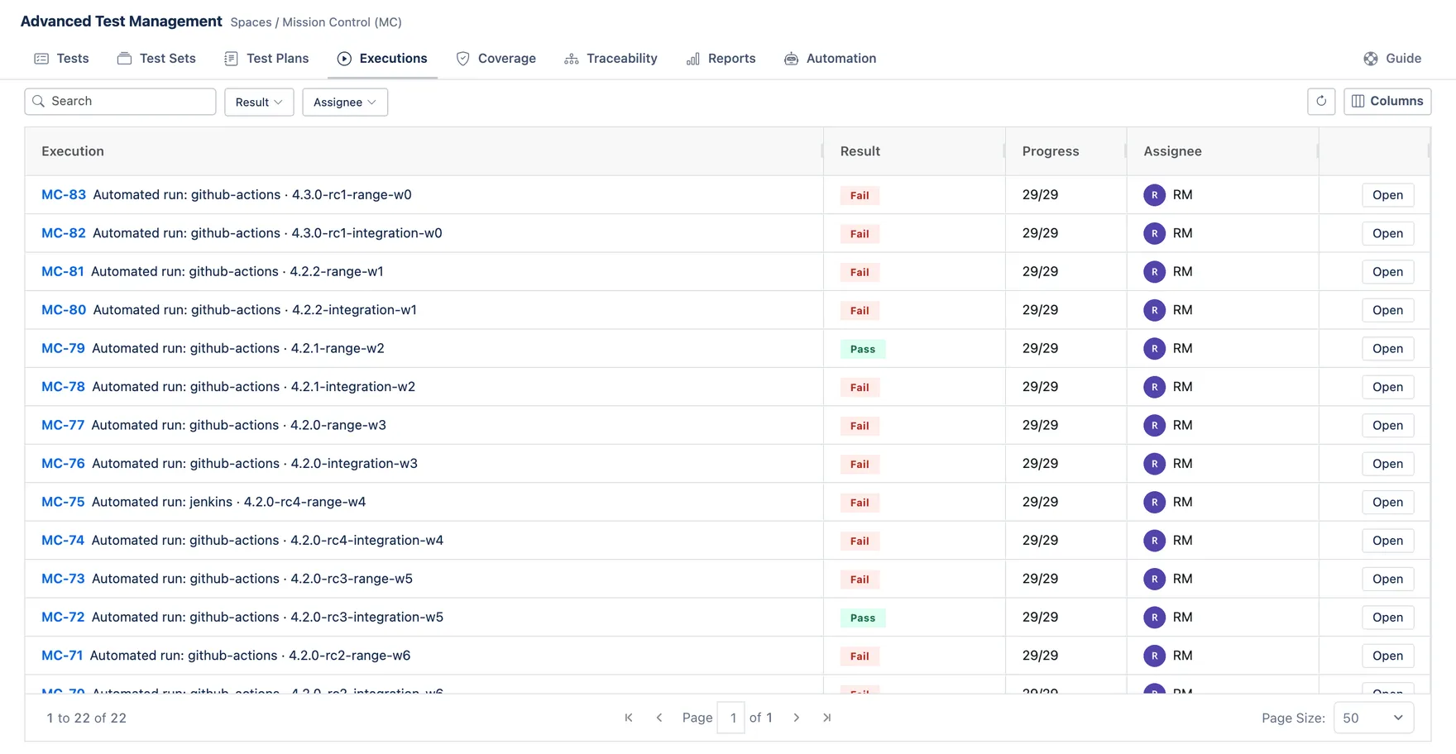This screenshot has width=1456, height=754.
Task: Open execution link MC-76
Action: 63,463
